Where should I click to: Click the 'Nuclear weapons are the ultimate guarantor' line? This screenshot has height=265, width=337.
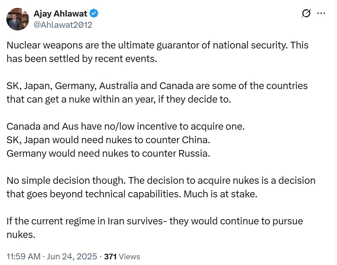[157, 45]
